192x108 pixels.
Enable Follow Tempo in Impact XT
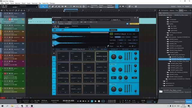(x=133, y=43)
